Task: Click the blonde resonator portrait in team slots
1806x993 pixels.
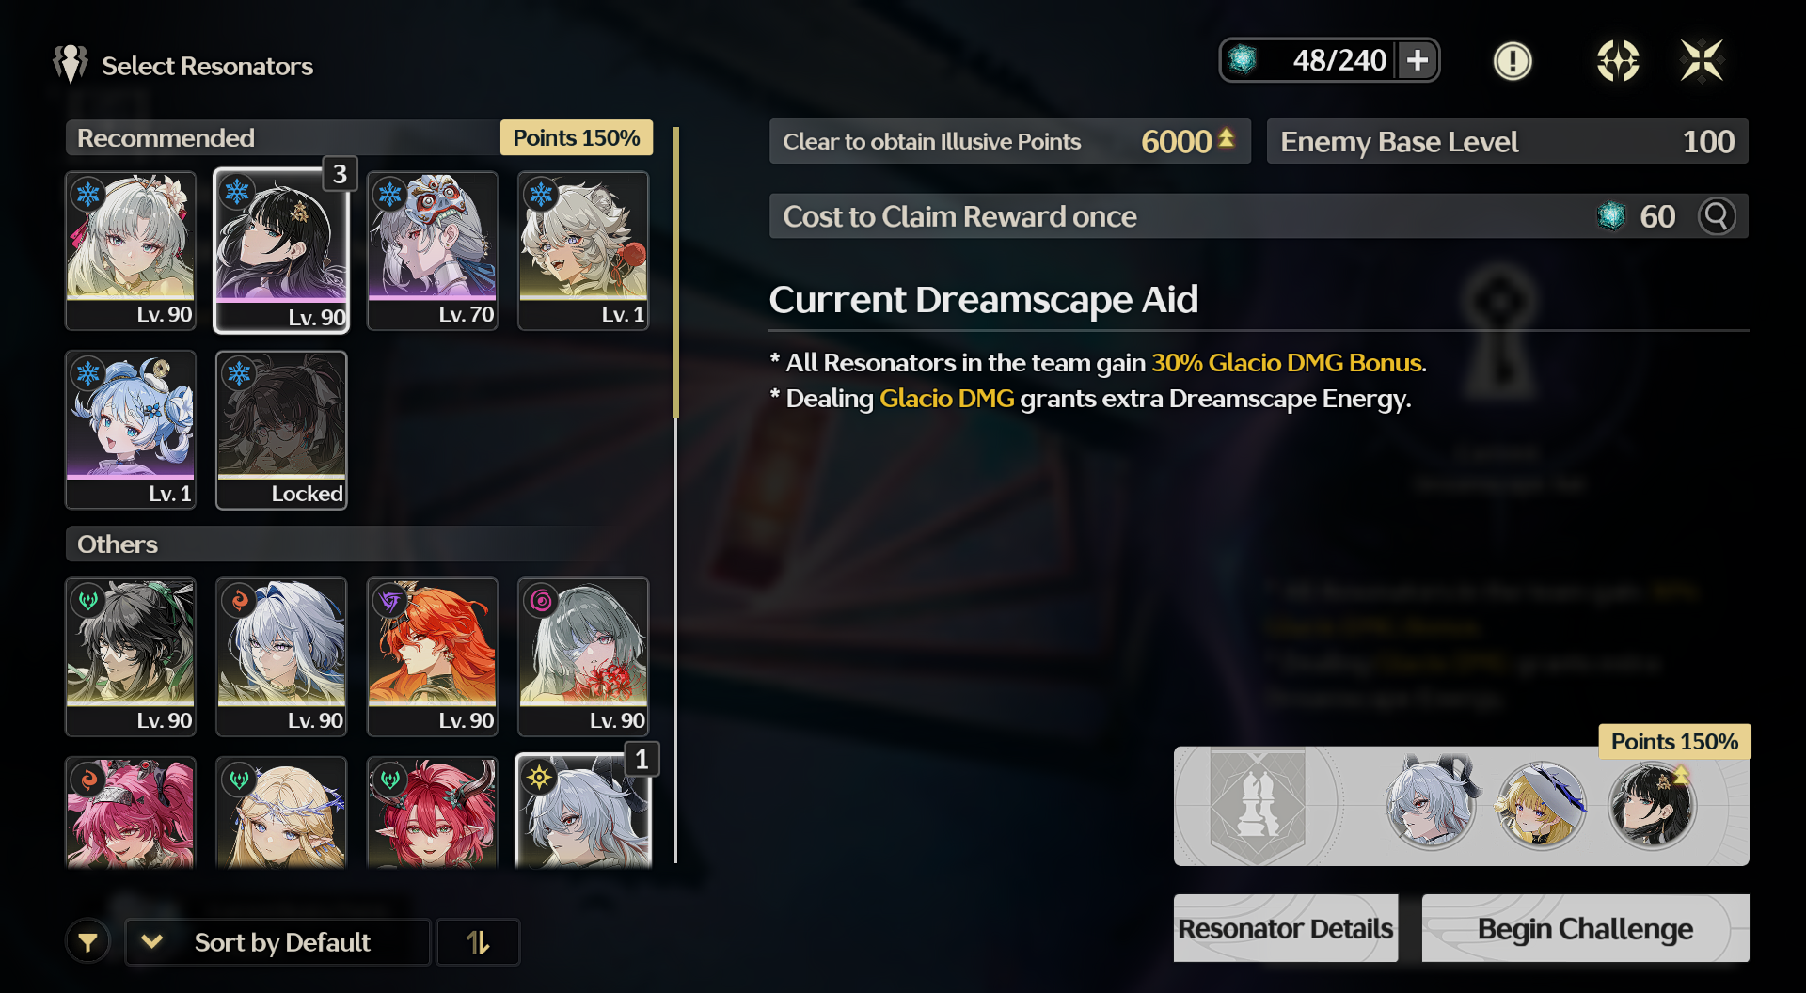Action: point(1541,806)
